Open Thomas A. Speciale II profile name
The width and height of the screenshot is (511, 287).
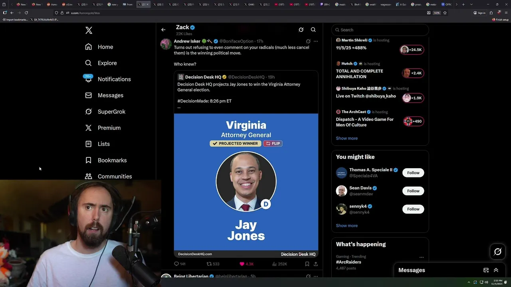click(x=371, y=170)
